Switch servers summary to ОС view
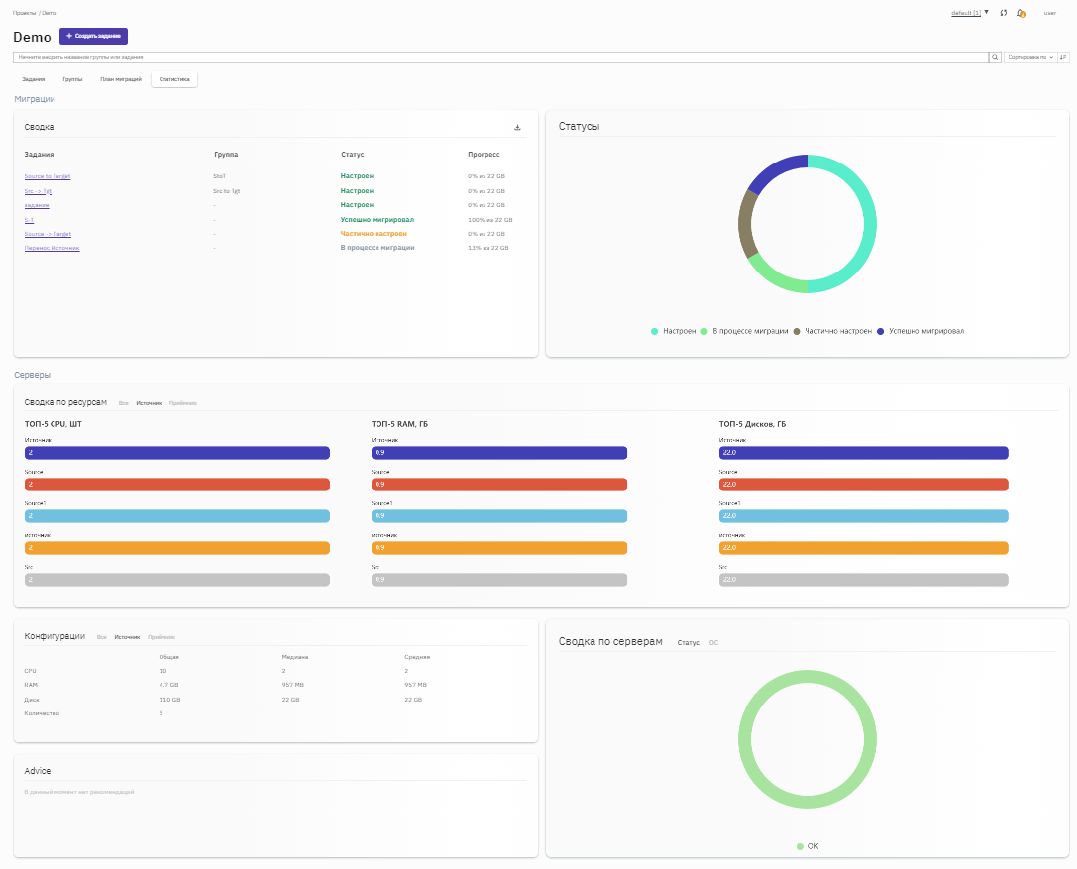This screenshot has height=869, width=1077. tap(713, 643)
